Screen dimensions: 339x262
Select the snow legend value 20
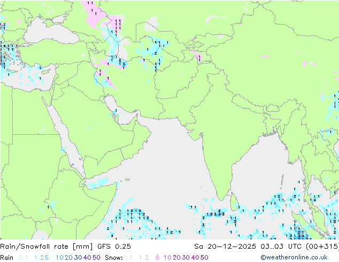(176, 258)
